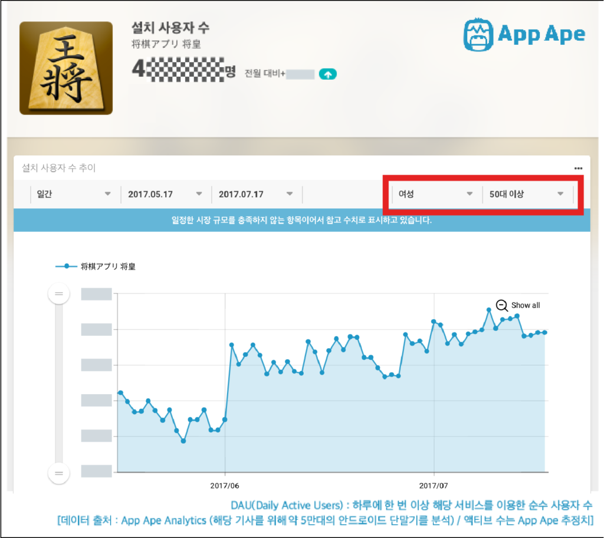Click the bottom handle of the vertical range slider

[x=59, y=473]
